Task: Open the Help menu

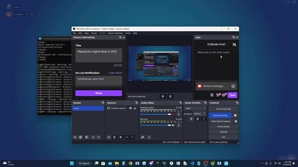Action: (x=135, y=33)
